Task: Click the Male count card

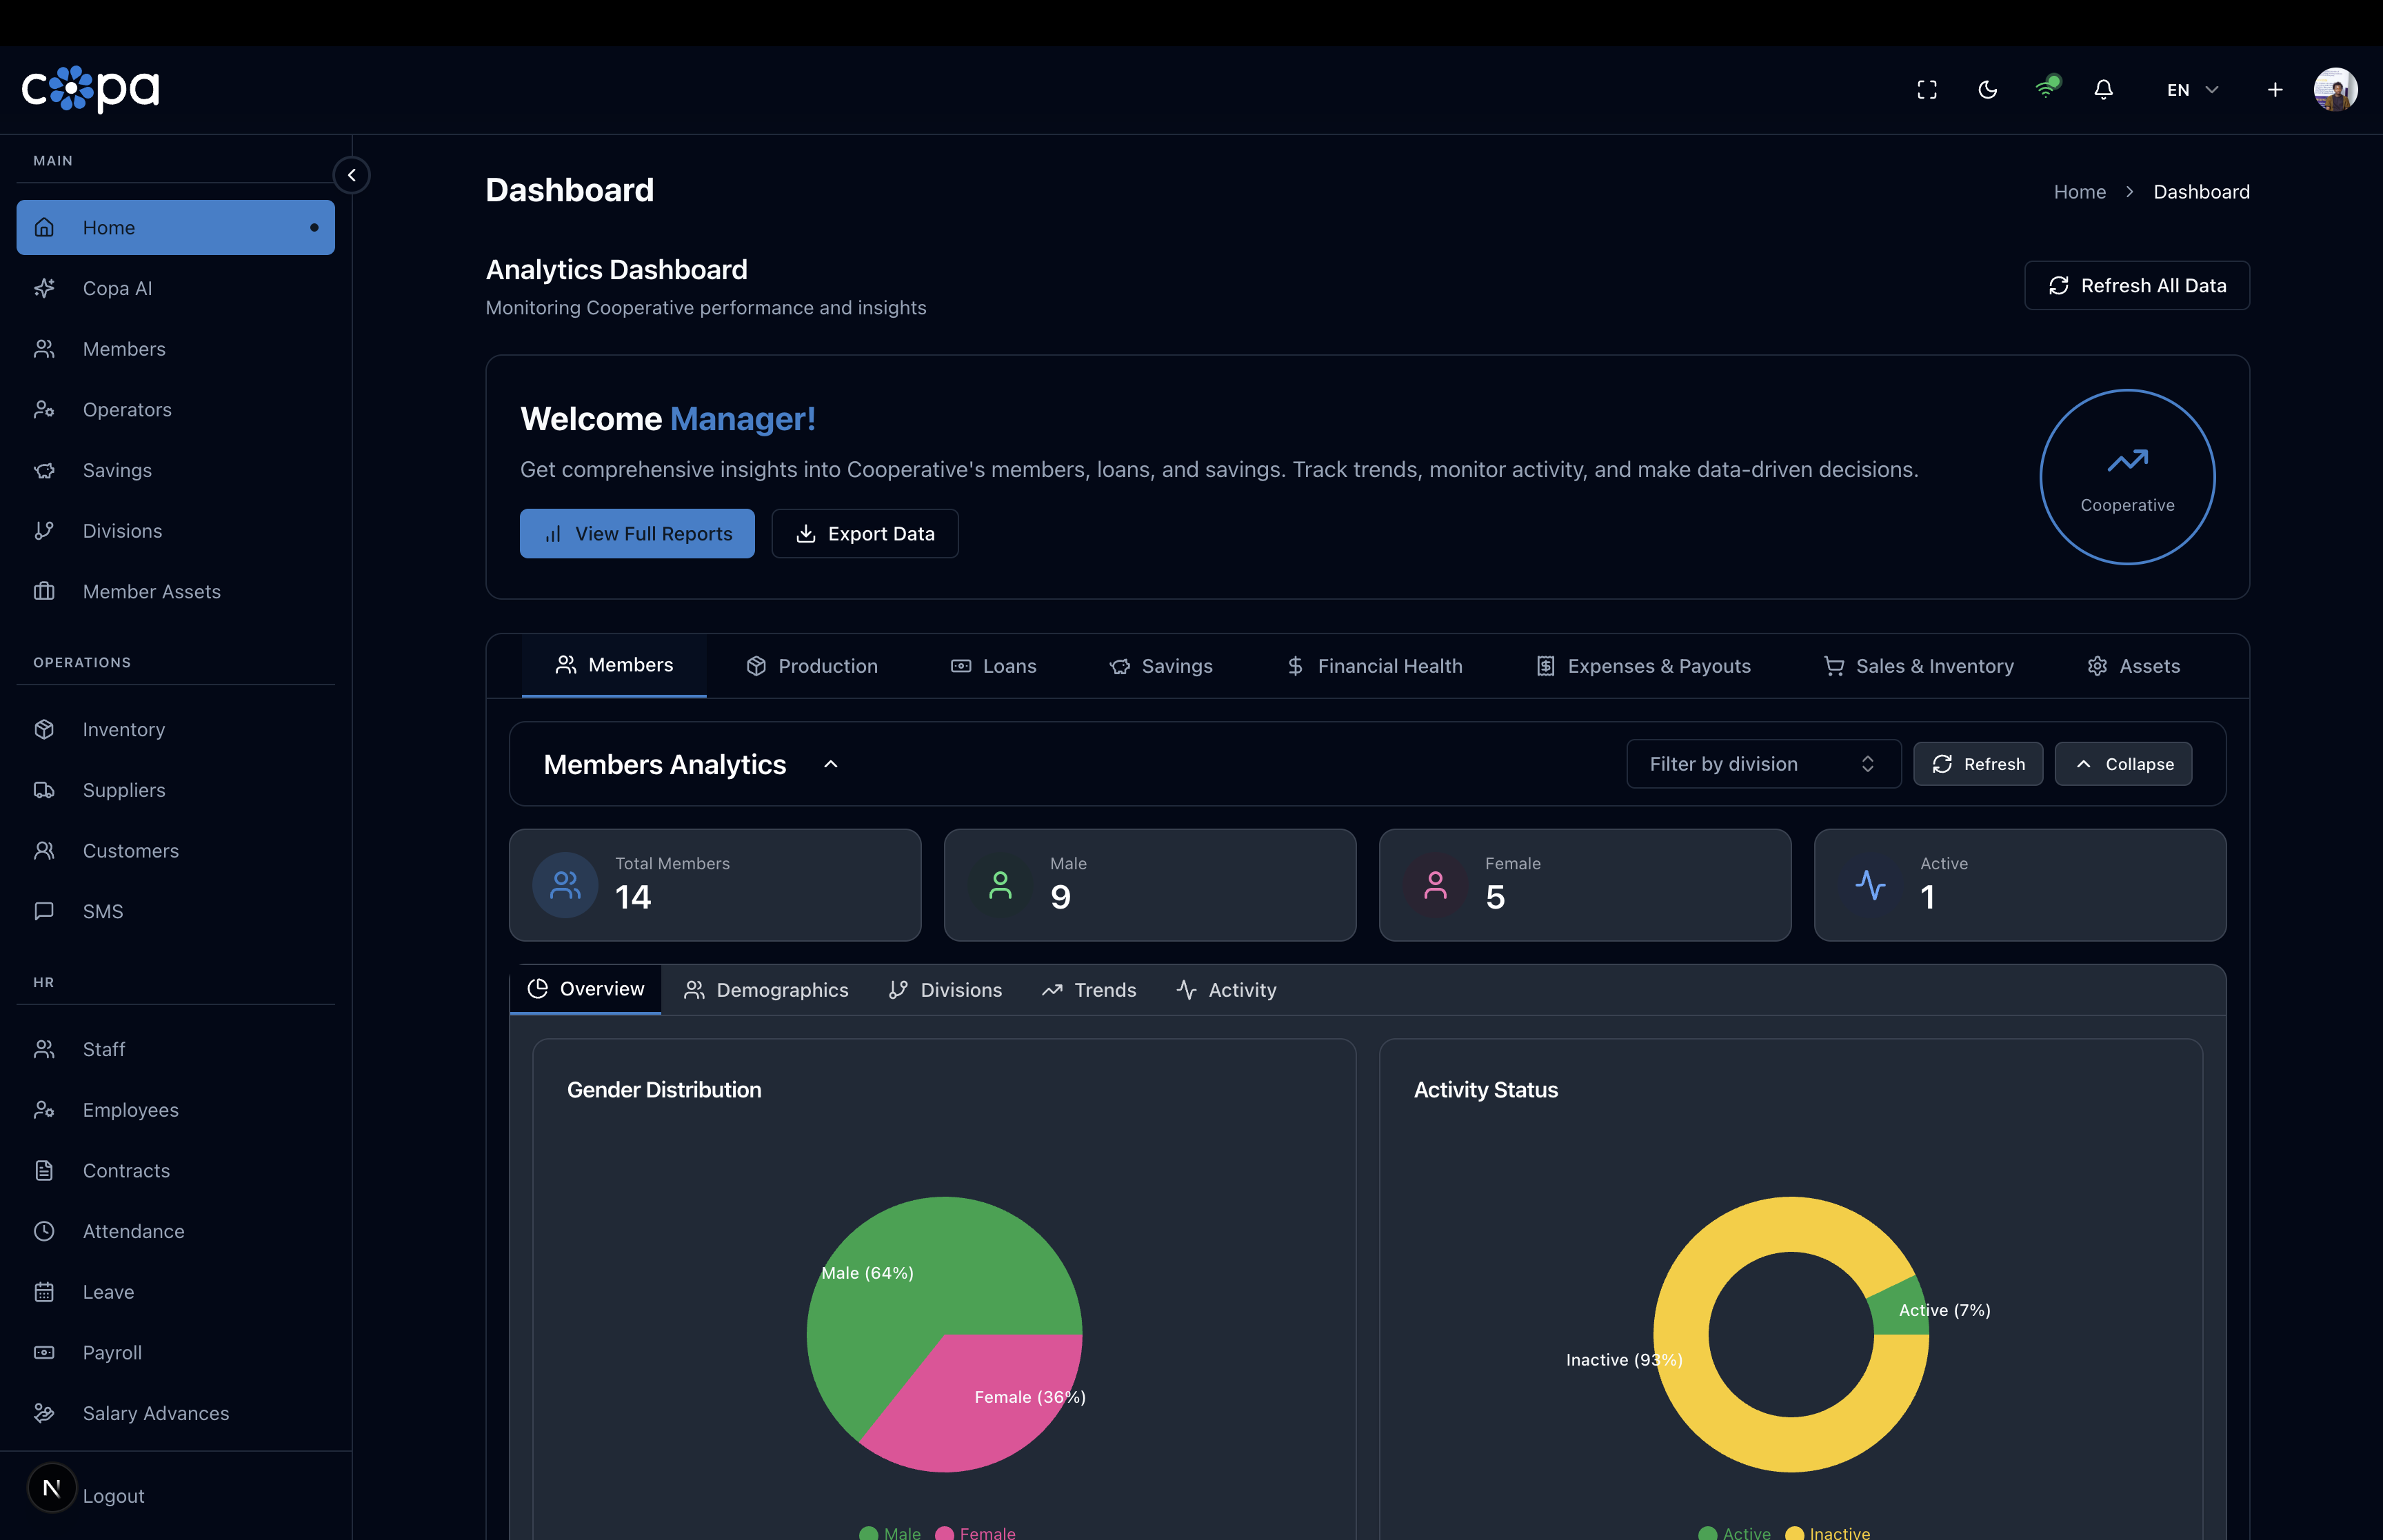Action: click(1150, 885)
